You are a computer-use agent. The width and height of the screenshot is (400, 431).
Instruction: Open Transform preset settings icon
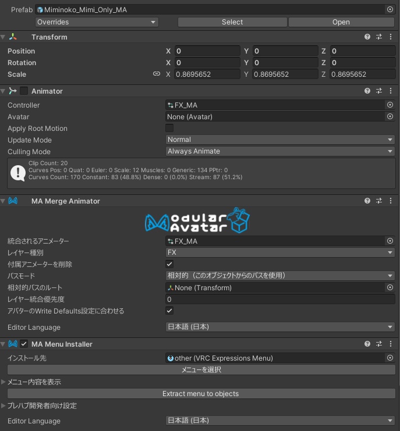point(379,37)
